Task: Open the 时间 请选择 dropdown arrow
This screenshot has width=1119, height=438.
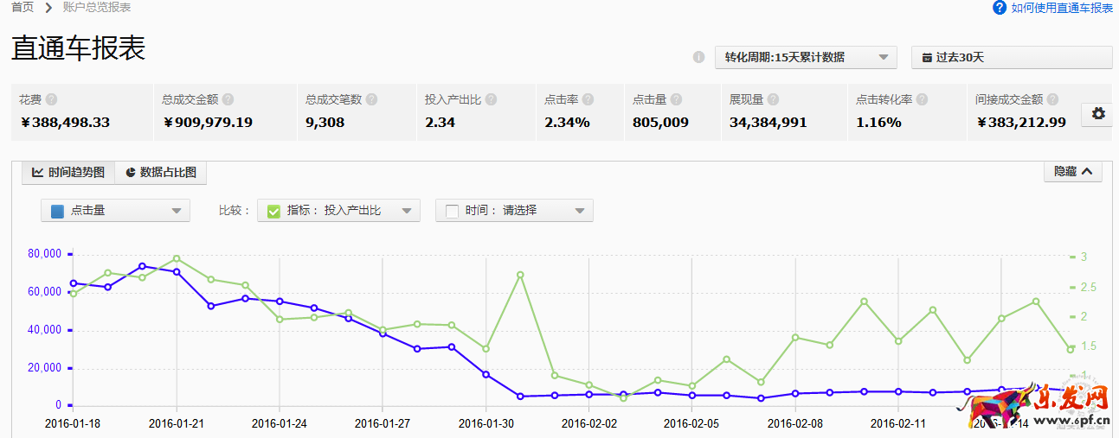Action: 580,211
